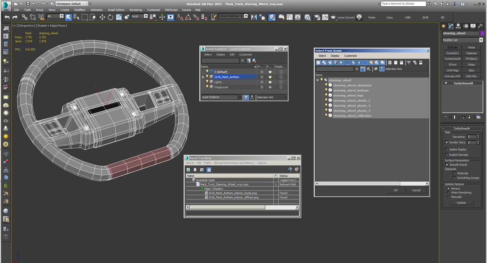The image size is (487, 263).
Task: Choose the Select Object tool
Action: (x=68, y=17)
